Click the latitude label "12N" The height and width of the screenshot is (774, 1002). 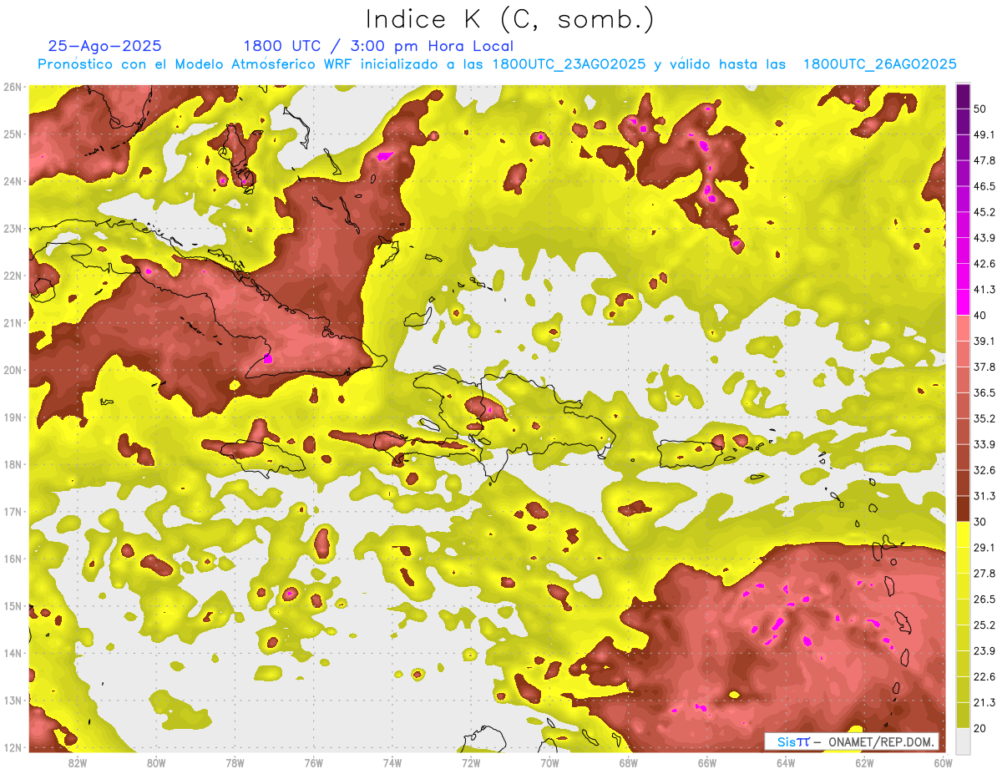click(x=13, y=747)
